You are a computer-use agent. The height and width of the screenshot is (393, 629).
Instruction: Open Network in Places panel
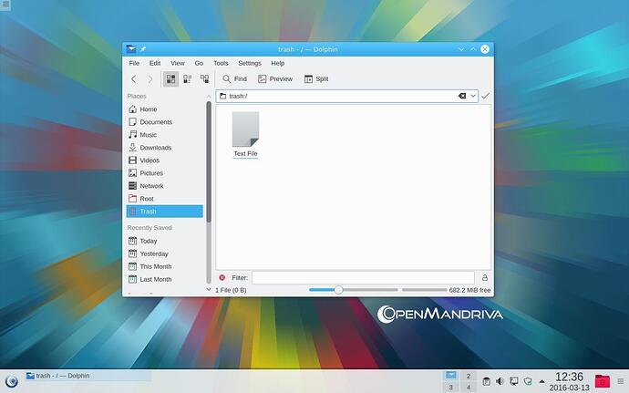(x=164, y=186)
